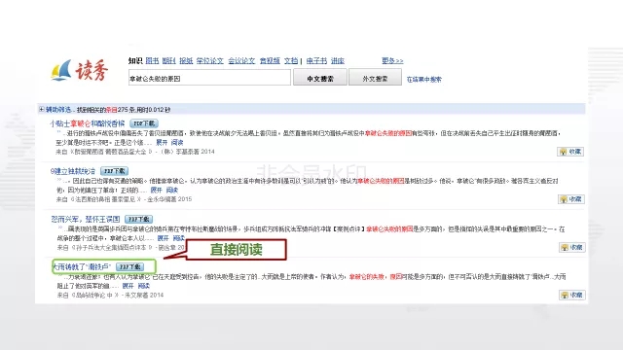Switch to the 学位论文 search tab
The image size is (623, 350).
[x=210, y=60]
